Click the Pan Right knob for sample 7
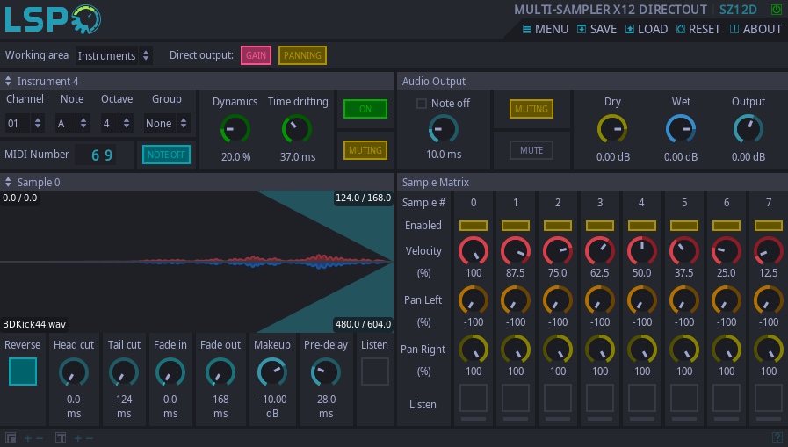Screen dimensions: 788x447 click(769, 350)
